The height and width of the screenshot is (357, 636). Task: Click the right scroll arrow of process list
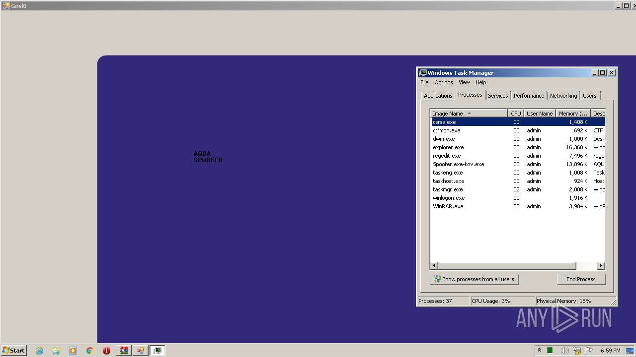point(601,266)
